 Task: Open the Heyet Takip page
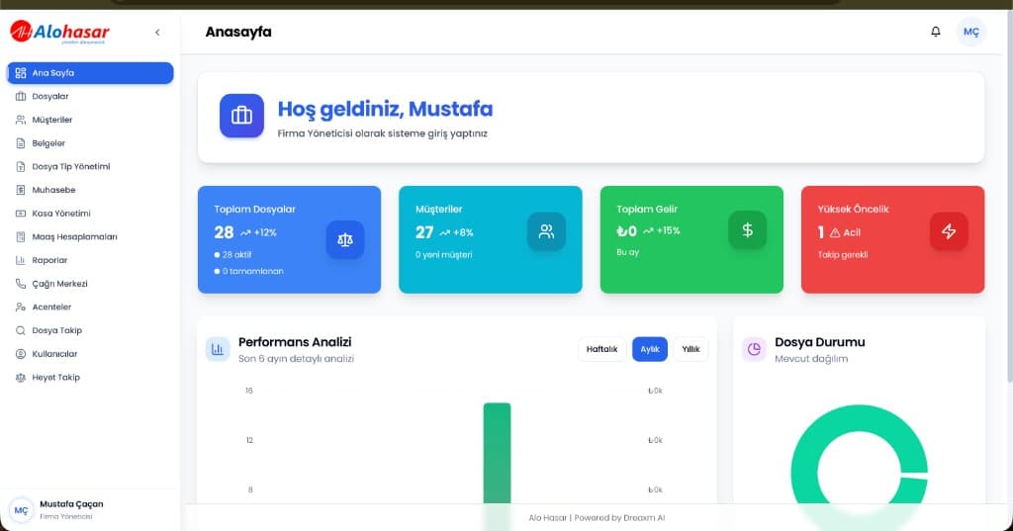pos(90,378)
